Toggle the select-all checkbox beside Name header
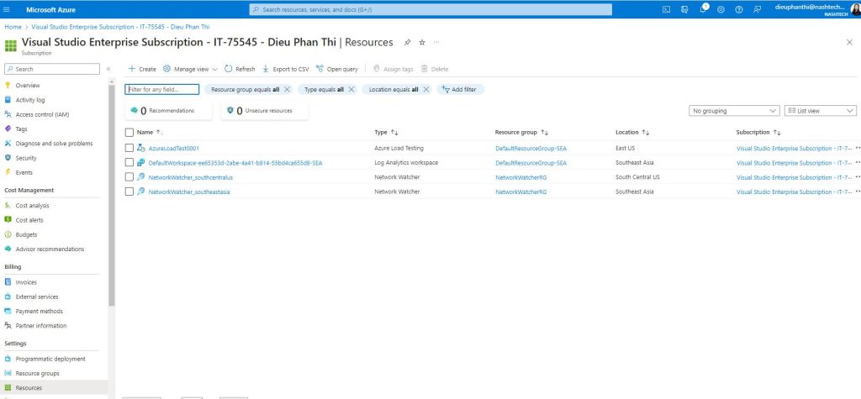 pyautogui.click(x=129, y=132)
